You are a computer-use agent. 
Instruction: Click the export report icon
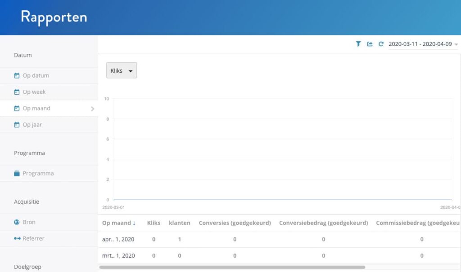[x=370, y=44]
